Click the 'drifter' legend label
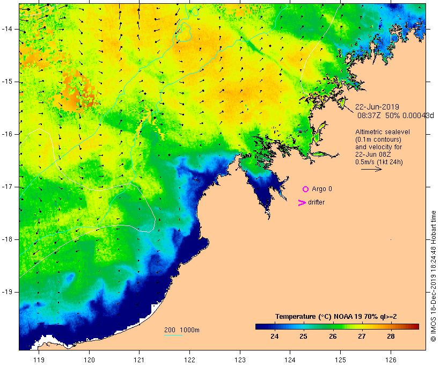Viewport: 440px width, 365px height. [x=316, y=202]
